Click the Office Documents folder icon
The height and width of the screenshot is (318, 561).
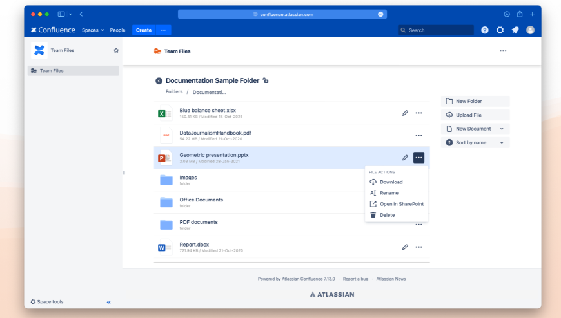(x=166, y=202)
